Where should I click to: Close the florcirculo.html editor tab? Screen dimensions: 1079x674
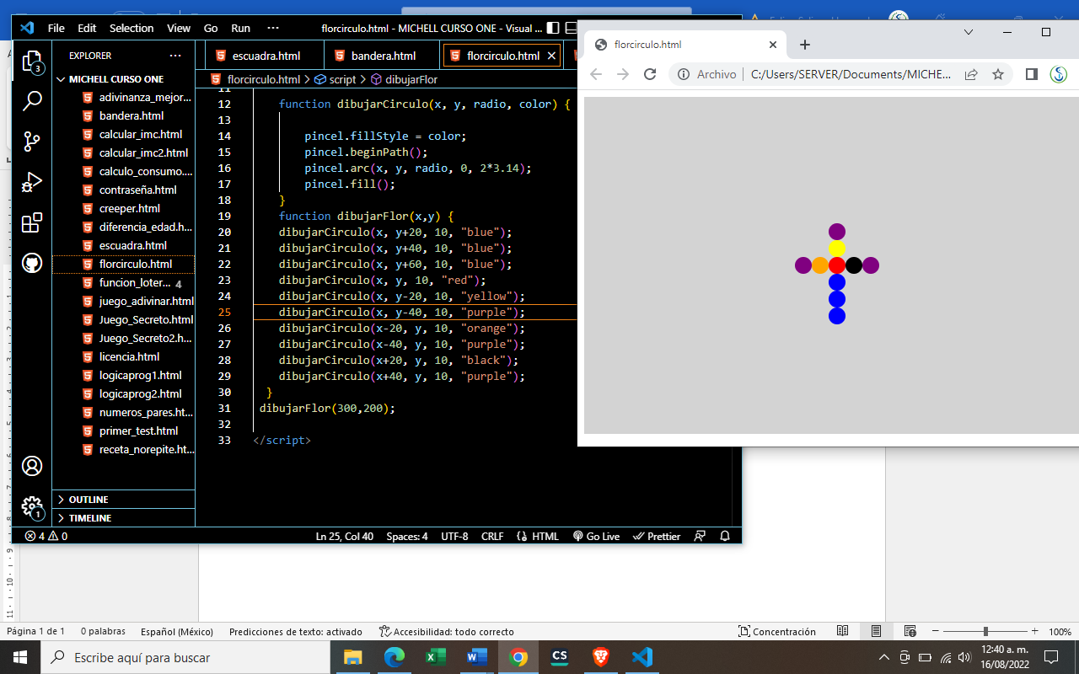pyautogui.click(x=552, y=56)
